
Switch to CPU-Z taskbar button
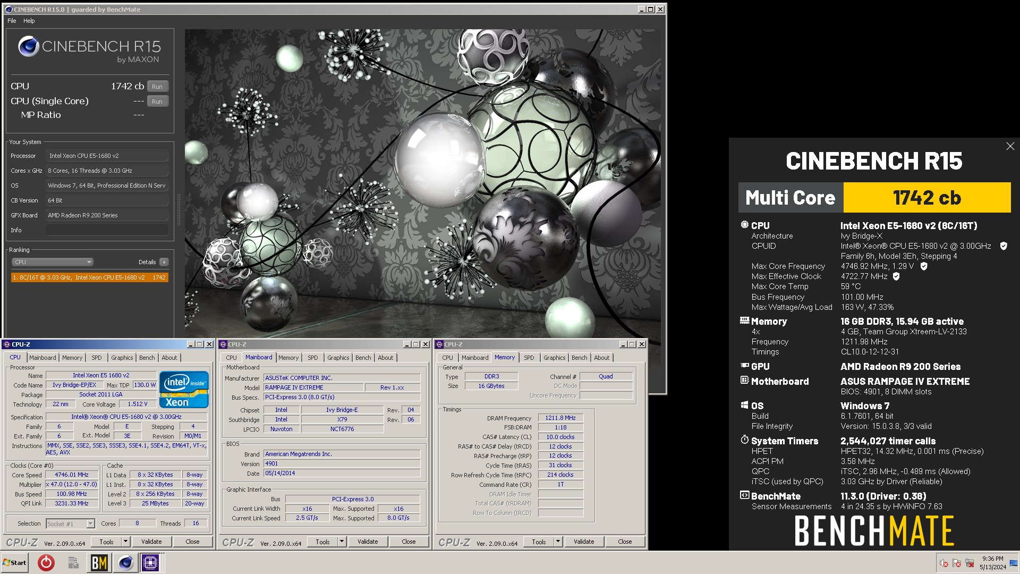(150, 562)
